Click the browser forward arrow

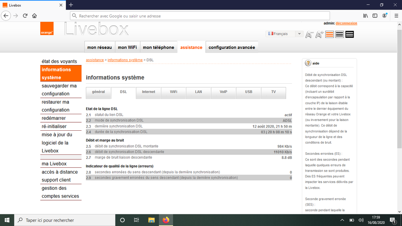(16, 16)
